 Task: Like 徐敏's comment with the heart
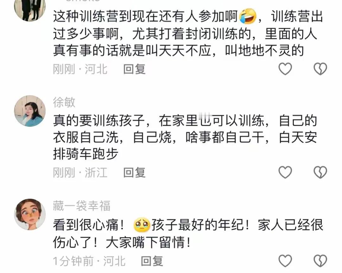(x=285, y=172)
